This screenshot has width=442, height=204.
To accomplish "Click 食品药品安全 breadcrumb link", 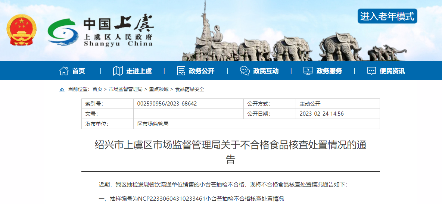I will (x=189, y=90).
